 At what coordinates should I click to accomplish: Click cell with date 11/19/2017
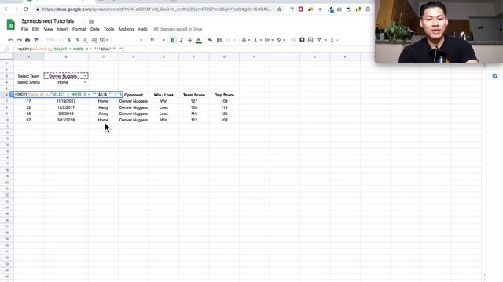click(66, 101)
